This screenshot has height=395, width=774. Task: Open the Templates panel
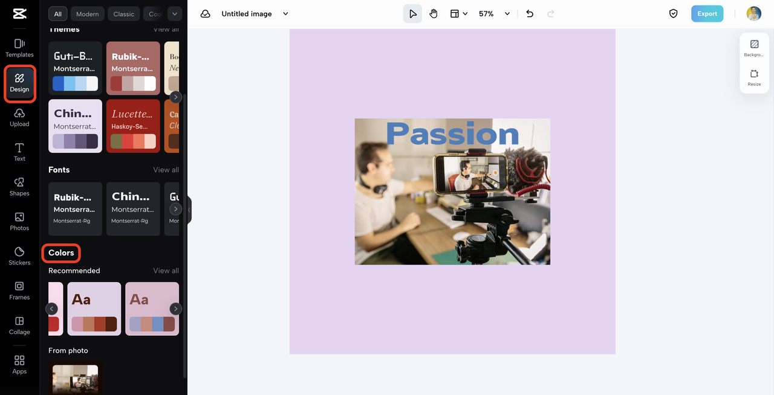(x=19, y=48)
